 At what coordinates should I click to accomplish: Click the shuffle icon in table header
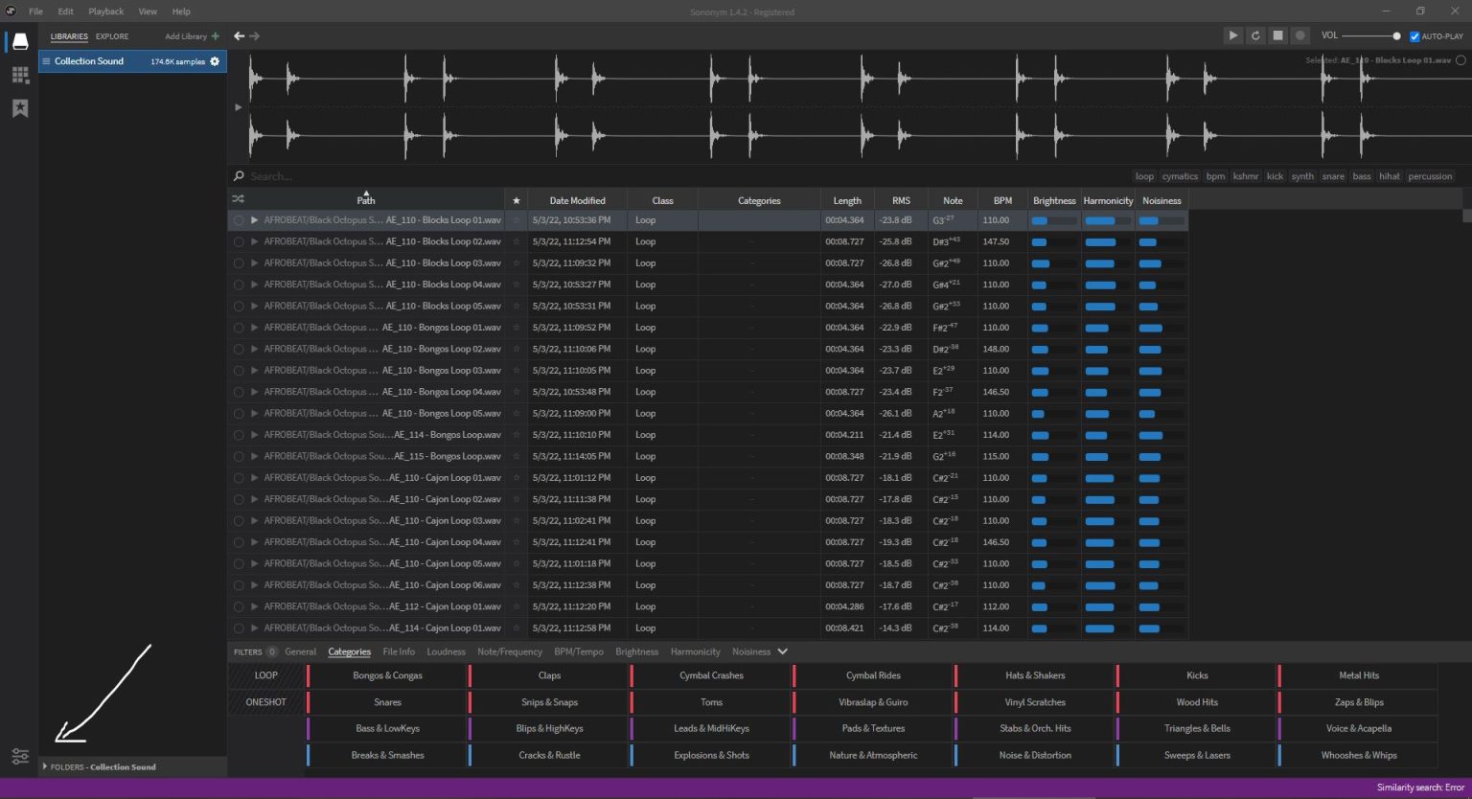click(238, 199)
